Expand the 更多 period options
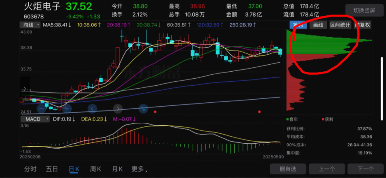 (139, 169)
